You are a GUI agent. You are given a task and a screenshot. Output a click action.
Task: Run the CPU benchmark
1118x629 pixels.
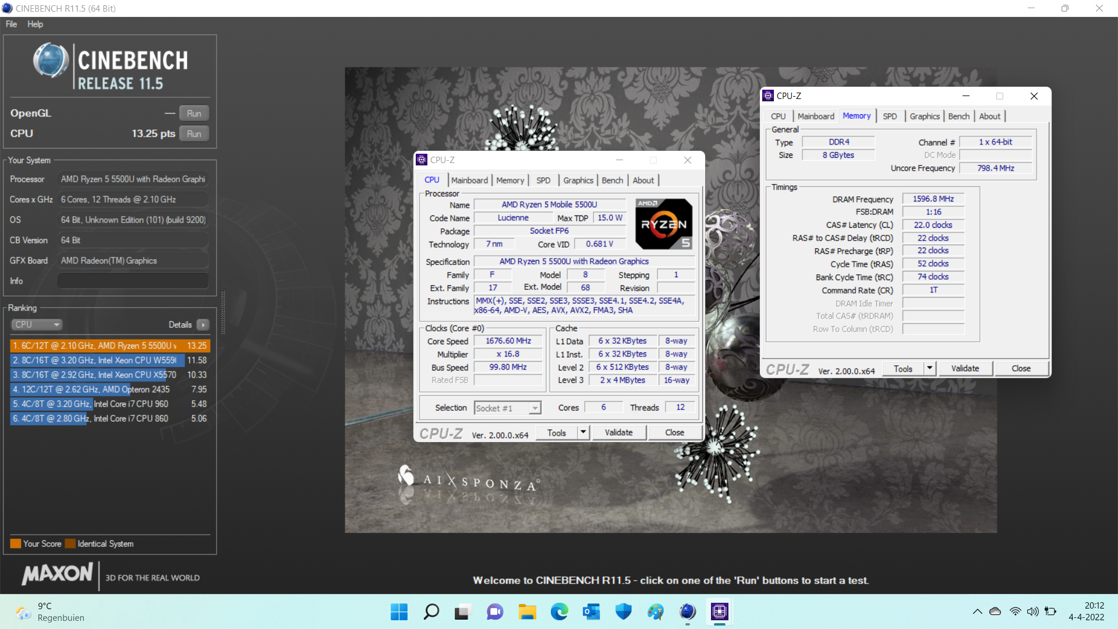click(194, 133)
